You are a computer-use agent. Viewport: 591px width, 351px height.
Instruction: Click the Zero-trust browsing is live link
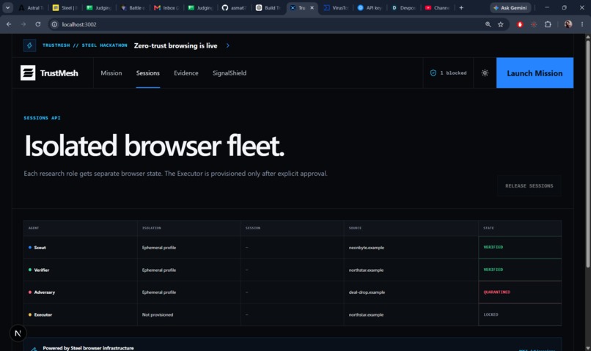point(176,45)
